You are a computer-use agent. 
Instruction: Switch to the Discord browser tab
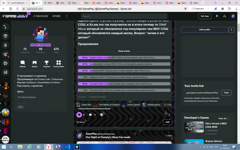click(x=61, y=3)
